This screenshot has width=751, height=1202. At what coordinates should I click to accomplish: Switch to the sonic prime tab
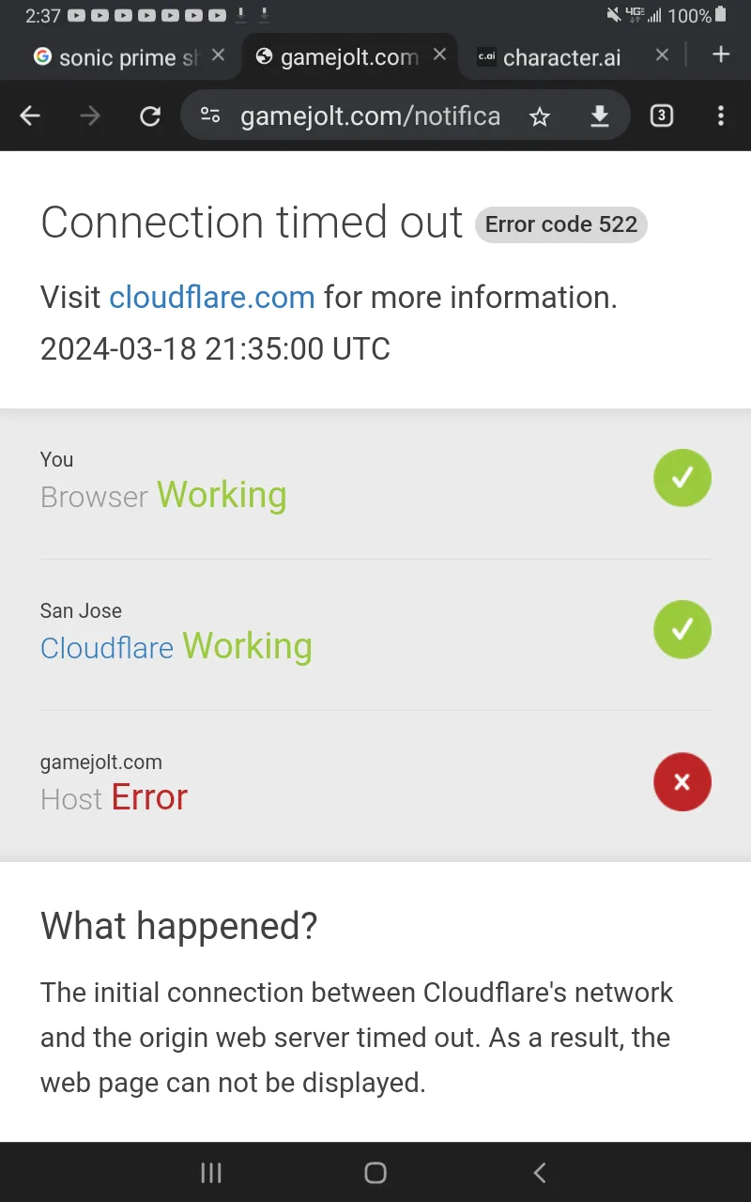tap(117, 57)
